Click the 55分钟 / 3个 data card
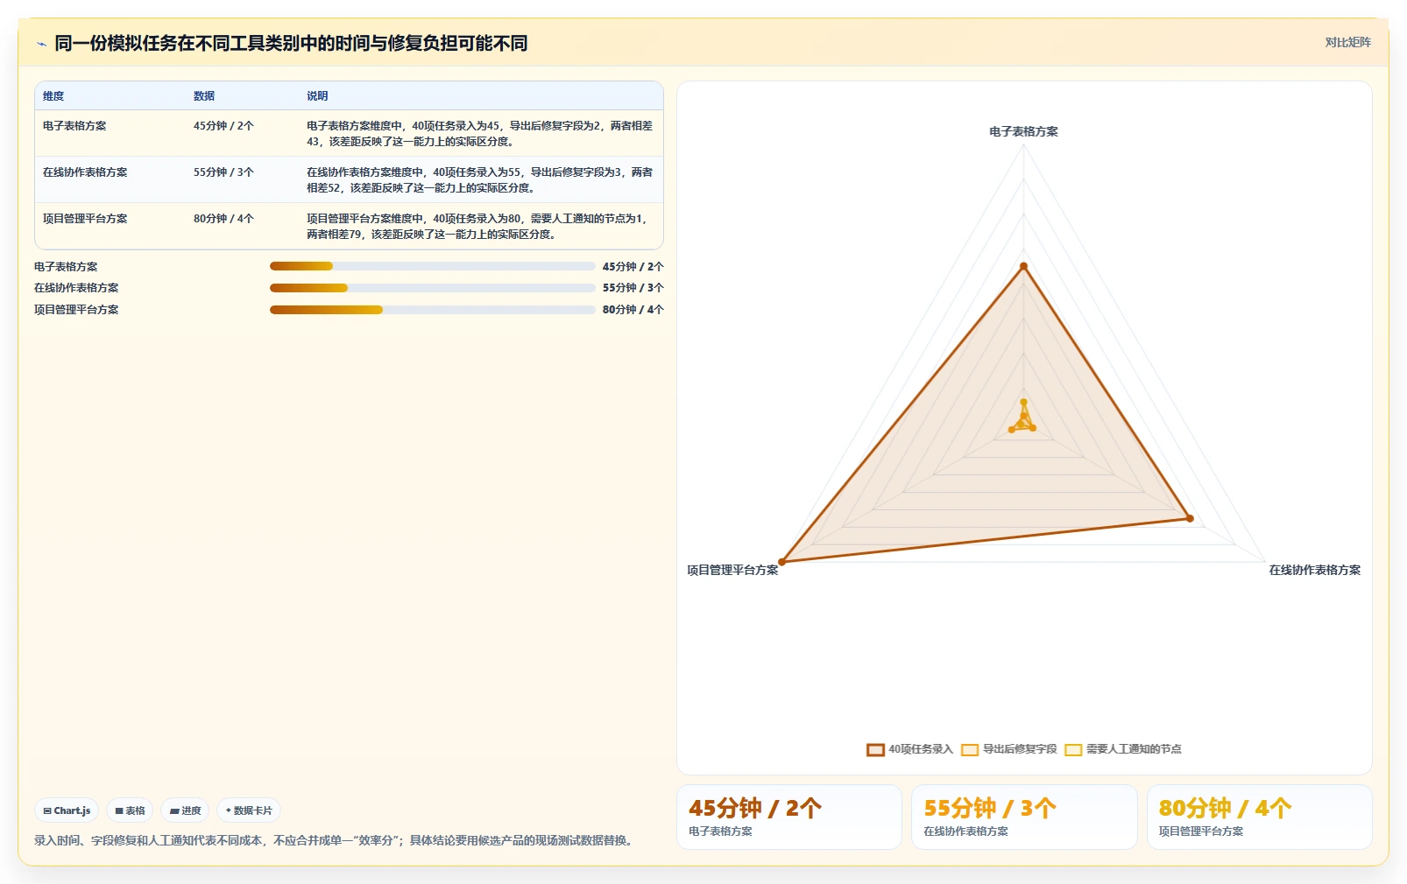 point(1024,817)
